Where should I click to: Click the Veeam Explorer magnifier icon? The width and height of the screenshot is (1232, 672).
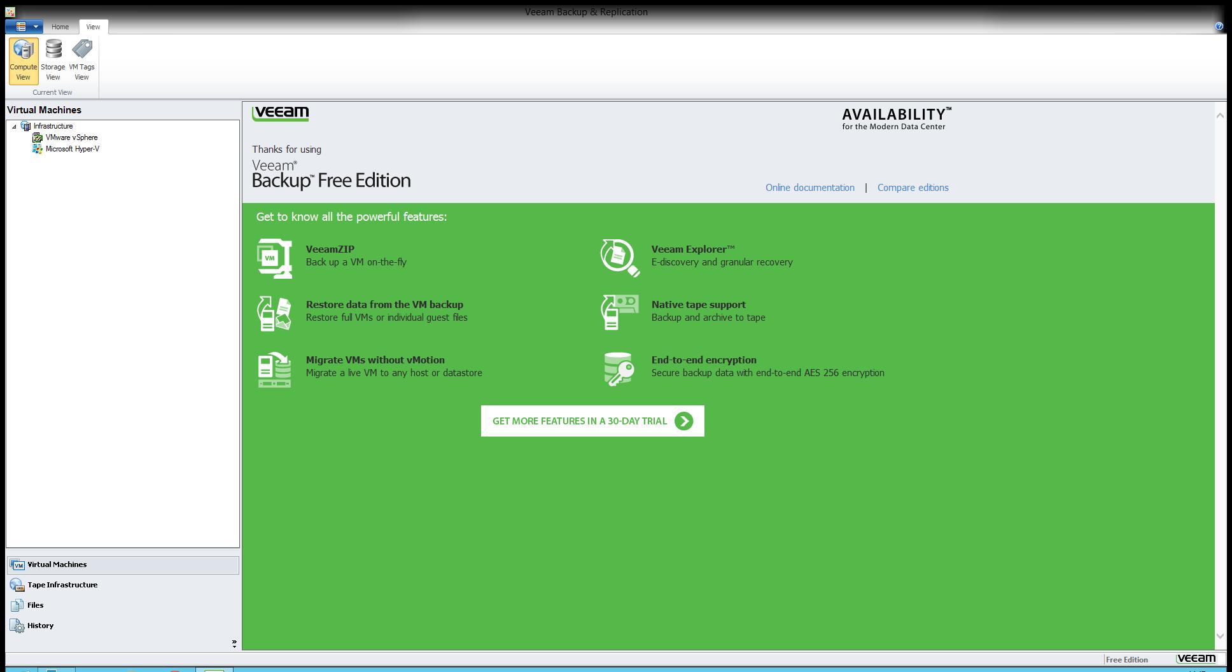click(x=620, y=258)
